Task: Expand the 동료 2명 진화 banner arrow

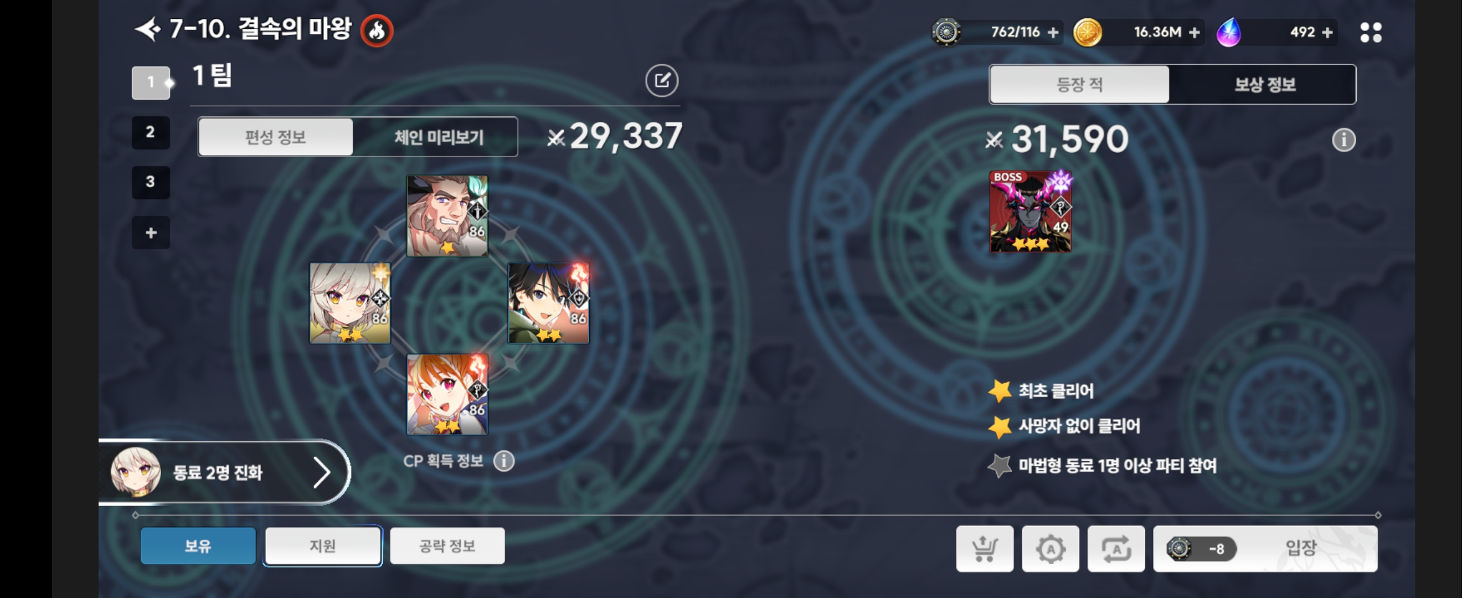Action: coord(322,473)
